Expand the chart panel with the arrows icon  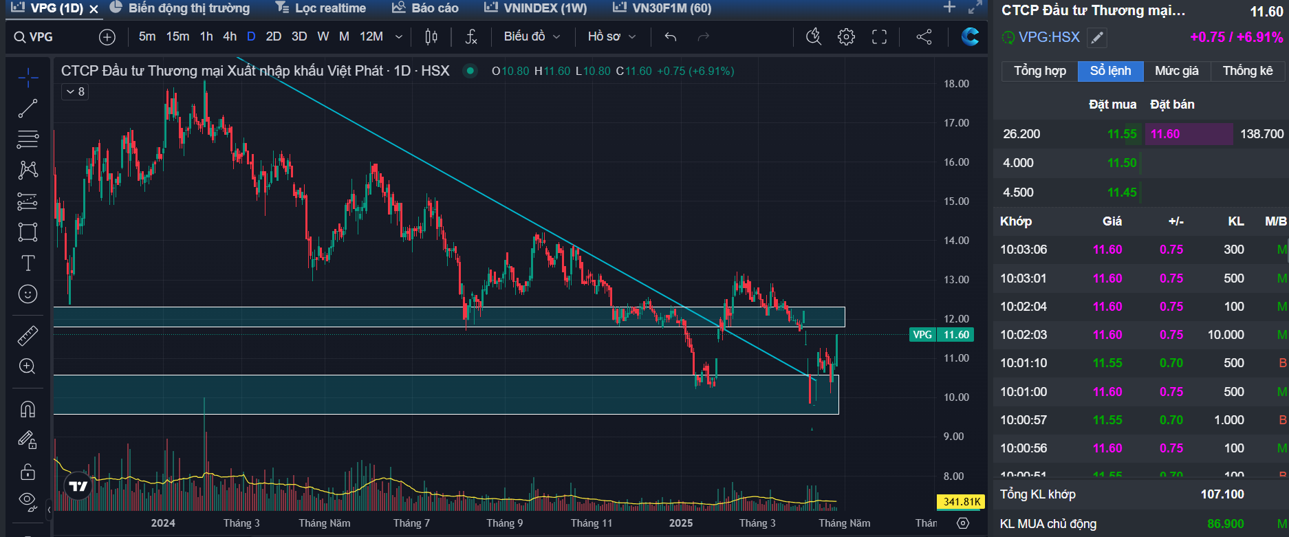[x=975, y=8]
